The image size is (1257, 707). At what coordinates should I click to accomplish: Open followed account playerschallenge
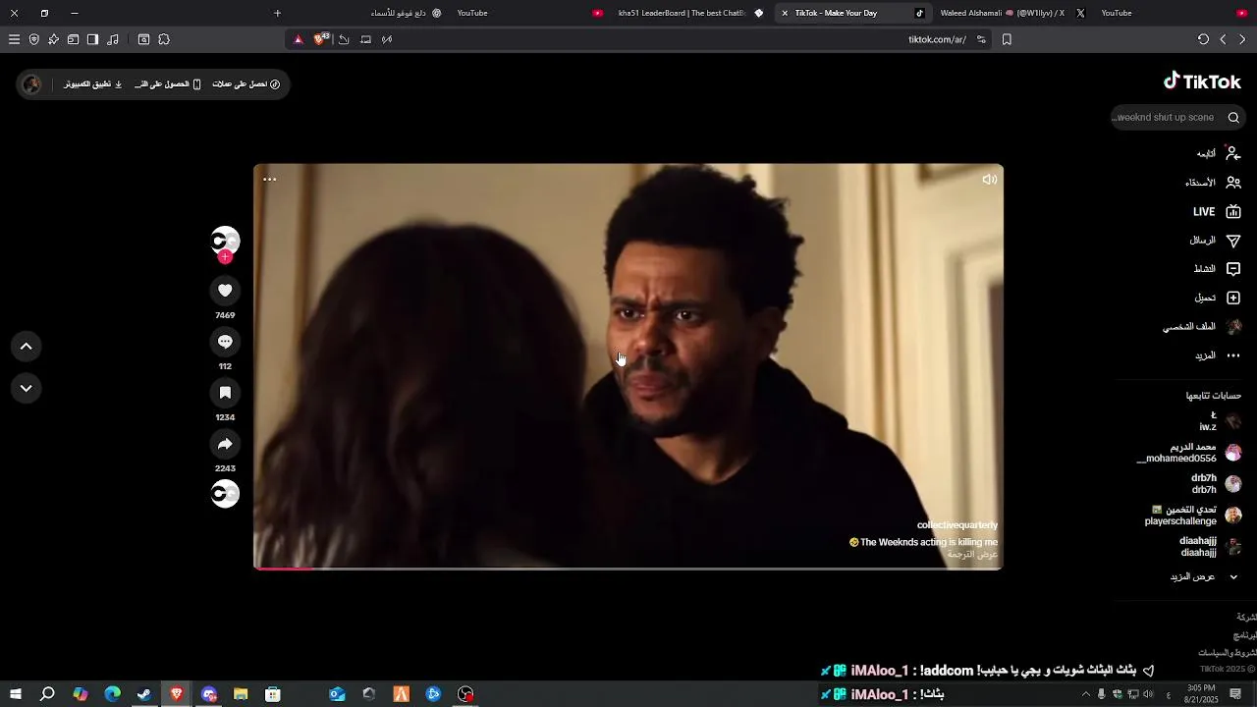[1193, 516]
